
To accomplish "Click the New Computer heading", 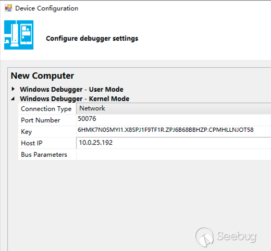I will tap(42, 76).
